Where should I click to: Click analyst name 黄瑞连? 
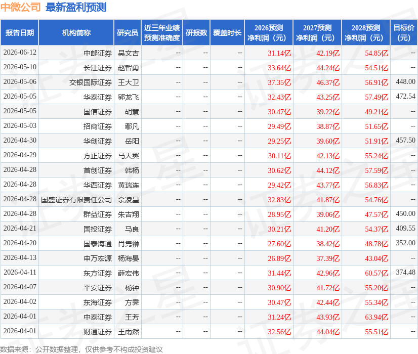coord(129,185)
